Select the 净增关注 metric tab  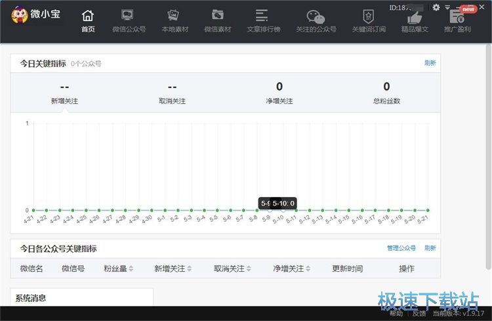point(279,93)
